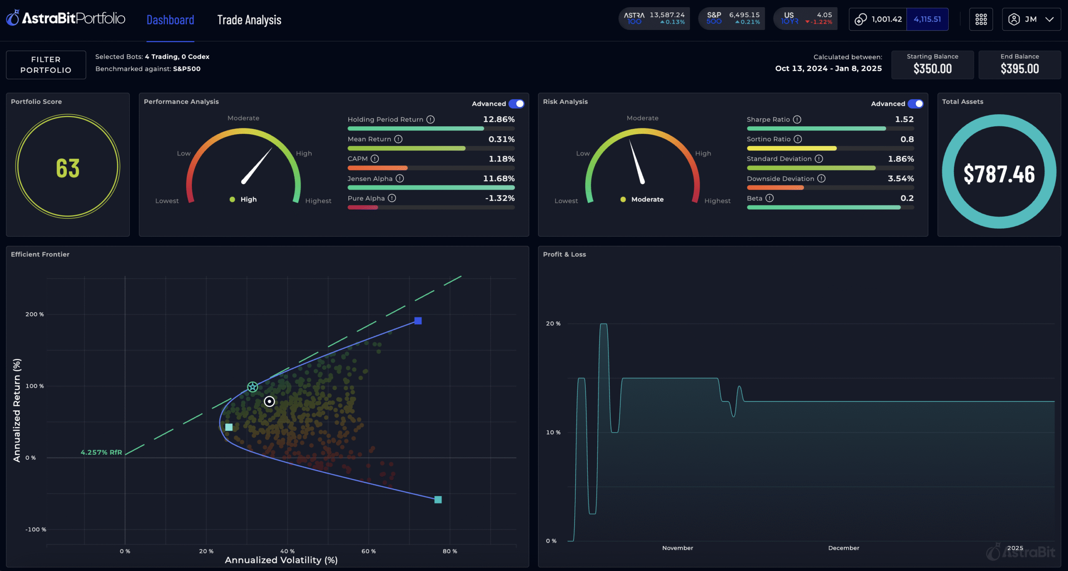Image resolution: width=1068 pixels, height=571 pixels.
Task: Toggle Performance Analysis Advanced switch
Action: [x=516, y=104]
